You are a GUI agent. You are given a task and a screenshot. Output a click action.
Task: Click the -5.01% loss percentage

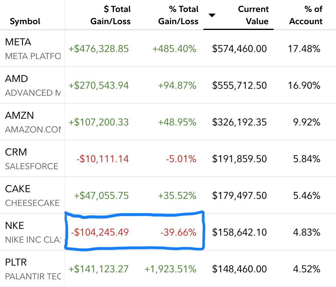click(181, 159)
